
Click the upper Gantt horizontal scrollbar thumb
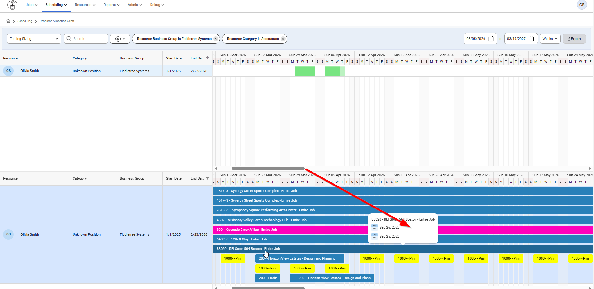coord(268,169)
